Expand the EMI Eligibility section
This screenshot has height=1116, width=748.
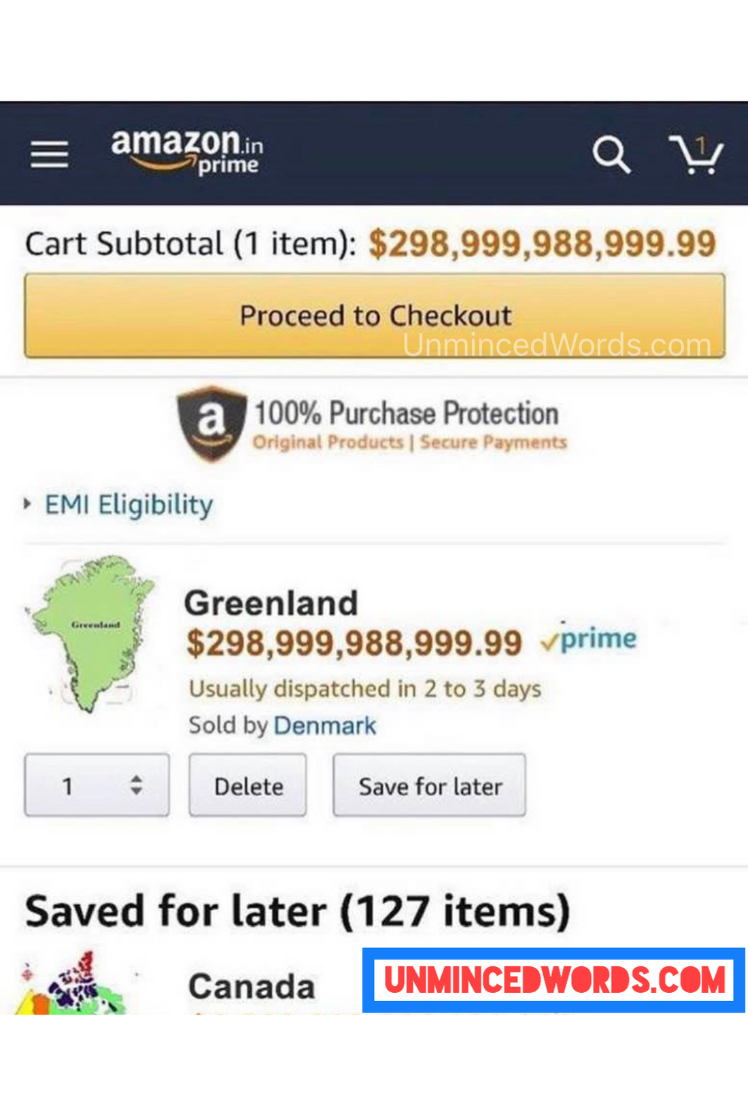[128, 505]
